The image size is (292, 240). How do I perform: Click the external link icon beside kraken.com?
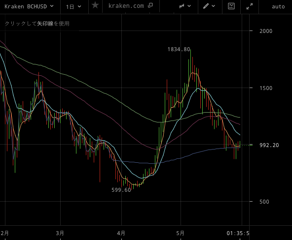[150, 5]
